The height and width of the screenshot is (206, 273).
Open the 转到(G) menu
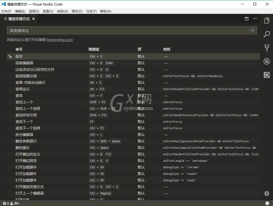pyautogui.click(x=63, y=11)
